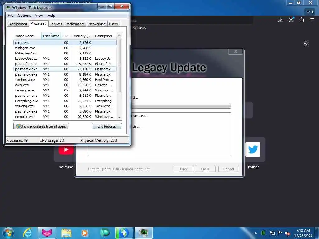The height and width of the screenshot is (239, 319).
Task: Switch to the Services tab
Action: [x=56, y=24]
